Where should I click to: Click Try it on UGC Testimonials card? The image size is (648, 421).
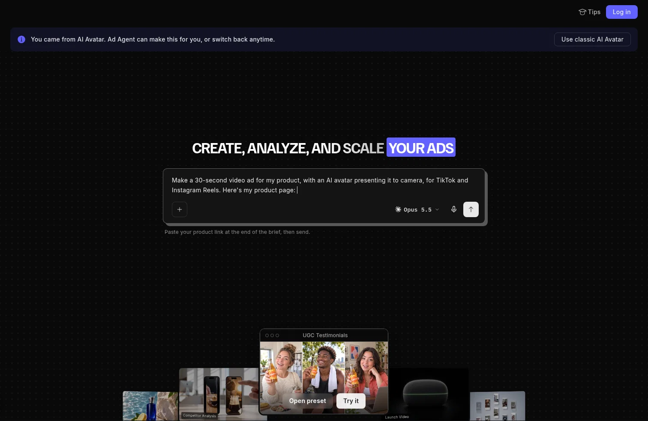(351, 401)
